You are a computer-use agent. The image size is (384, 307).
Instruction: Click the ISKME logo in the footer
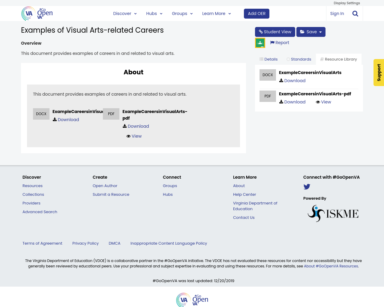(333, 213)
